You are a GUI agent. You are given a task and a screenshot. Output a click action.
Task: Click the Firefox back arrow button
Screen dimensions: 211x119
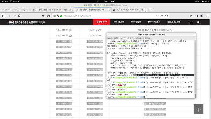point(3,16)
